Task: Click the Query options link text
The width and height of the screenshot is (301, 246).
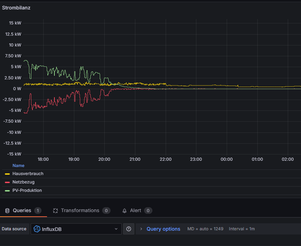Action: pos(163,229)
